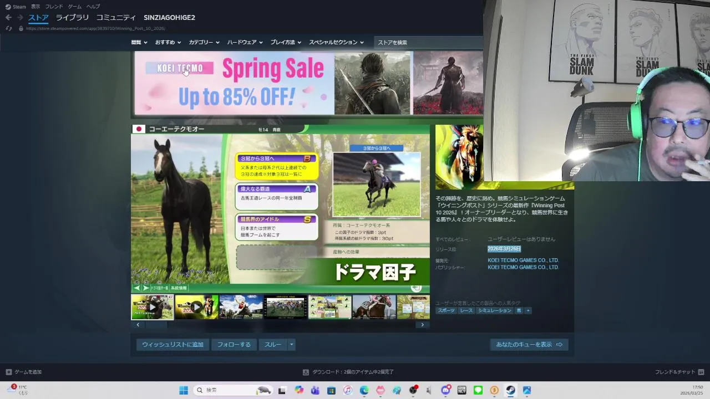
Task: Select the brown horse closeup thumbnail
Action: (x=374, y=307)
